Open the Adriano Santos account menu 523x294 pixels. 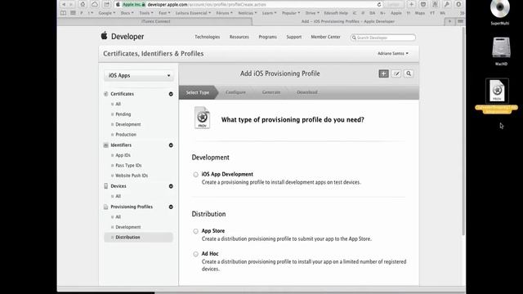[x=393, y=53]
